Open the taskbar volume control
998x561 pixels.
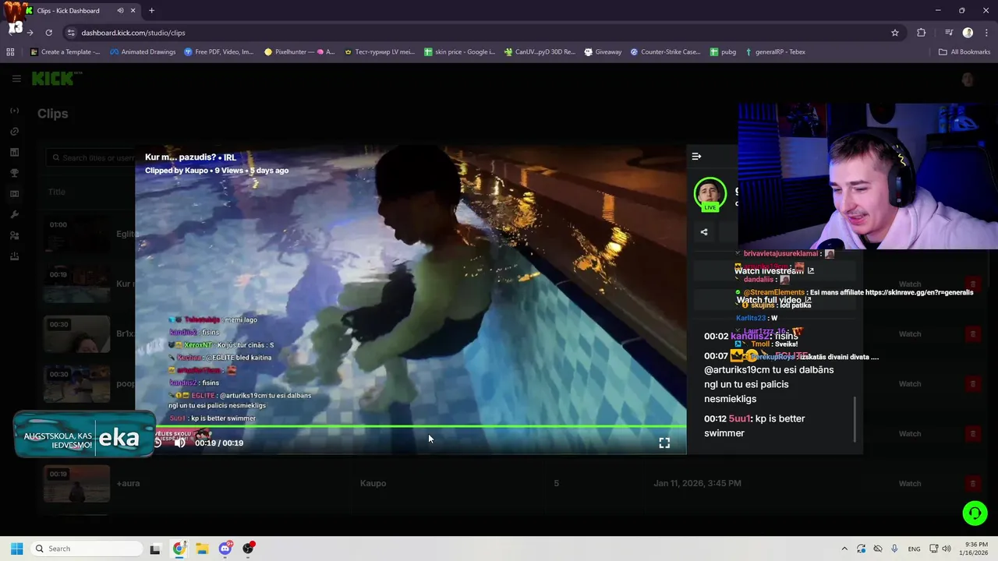(x=947, y=549)
